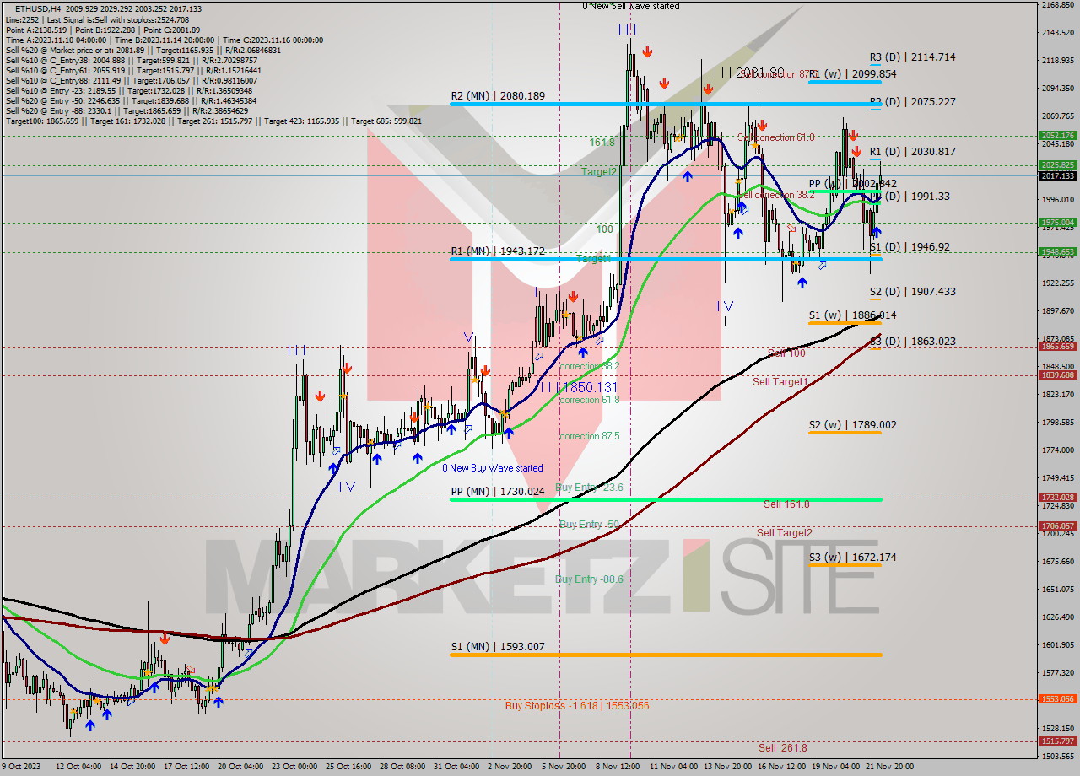Click the daily pivot label showing 1991.33
Viewport: 1080px width, 776px height.
tap(910, 197)
